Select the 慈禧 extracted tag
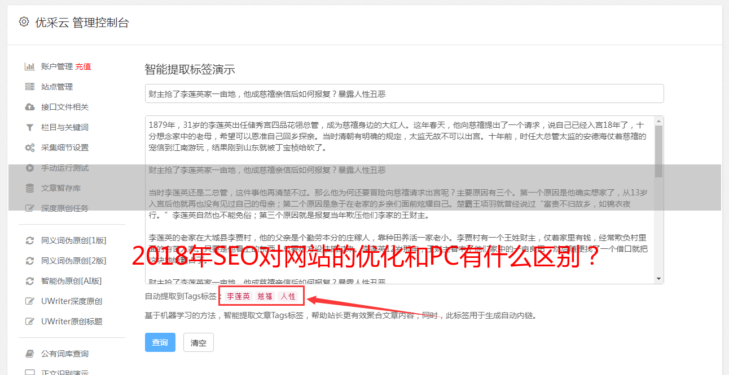This screenshot has width=729, height=375. coord(265,296)
